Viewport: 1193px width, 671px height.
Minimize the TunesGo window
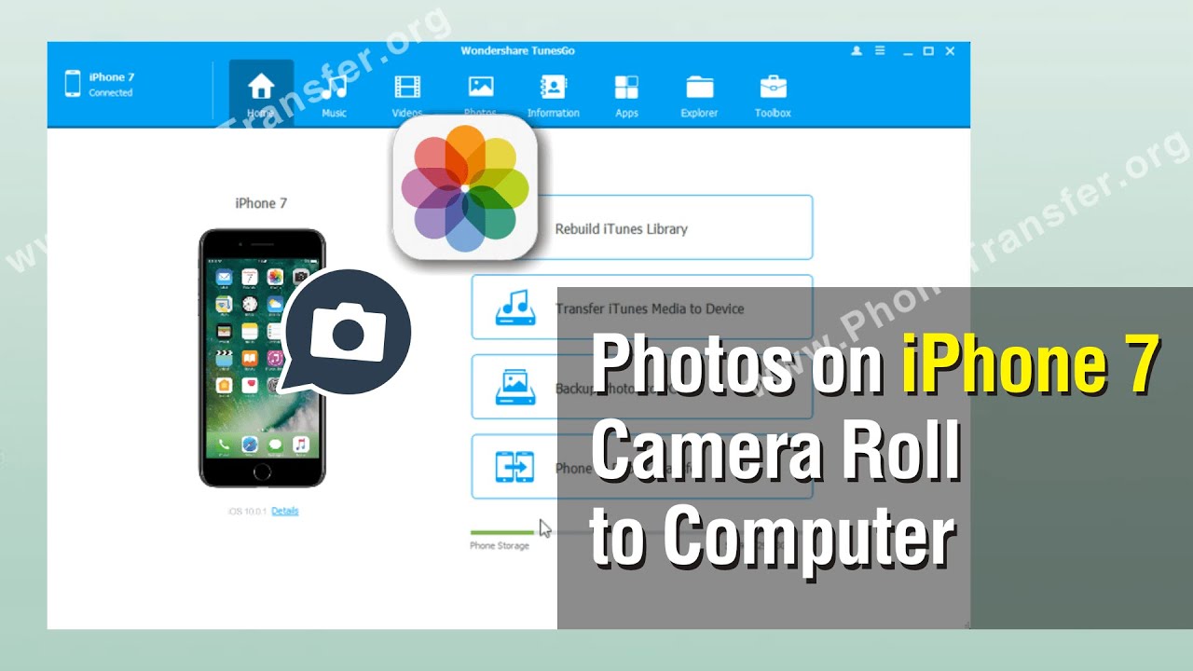click(908, 52)
